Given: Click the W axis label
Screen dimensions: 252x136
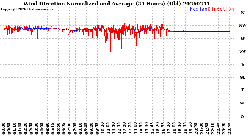Looking at the screenshot, I should pyautogui.click(x=243, y=38).
